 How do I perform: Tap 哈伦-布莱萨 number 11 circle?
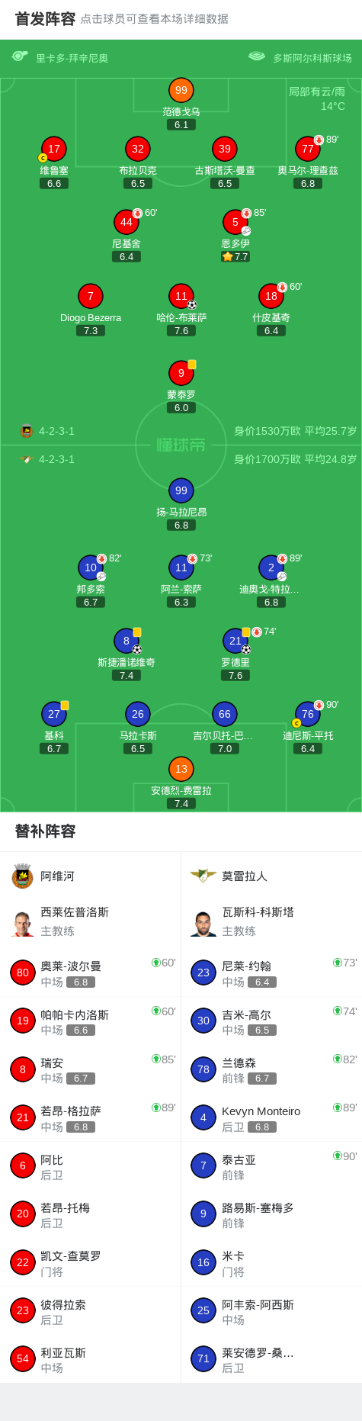click(181, 296)
